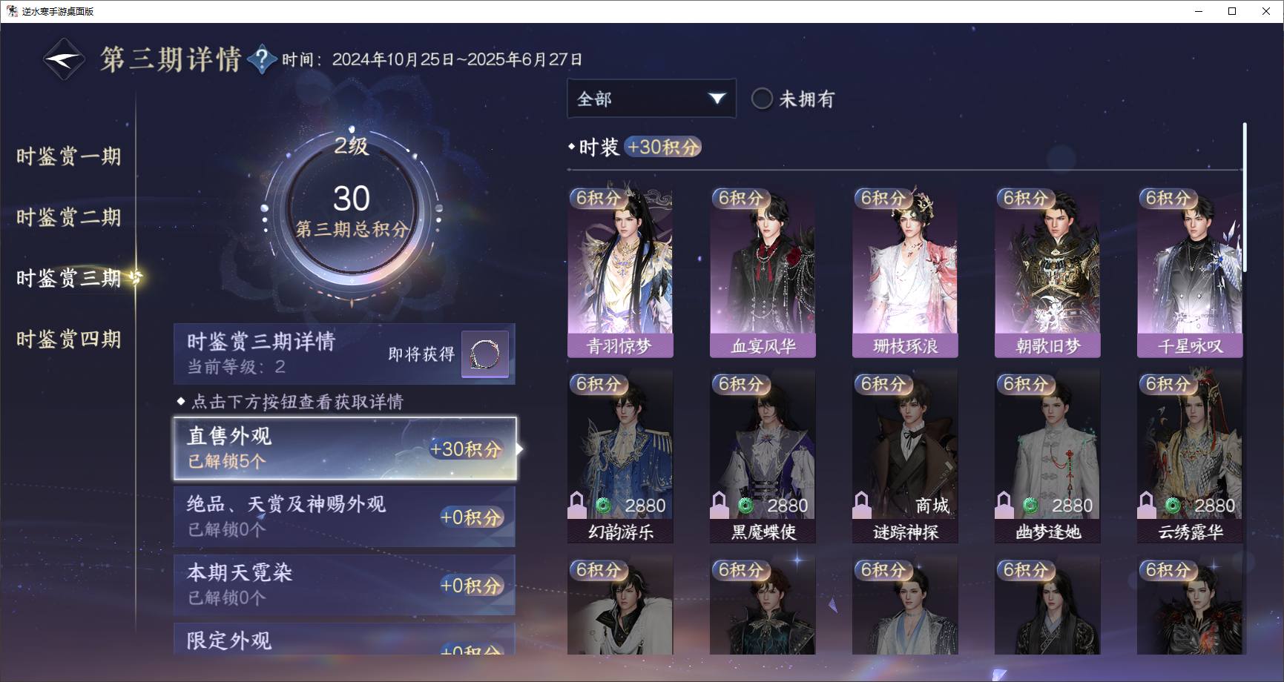Viewport: 1284px width, 682px height.
Task: Click the outfit list vertical scrollbar
Action: coord(1245,196)
